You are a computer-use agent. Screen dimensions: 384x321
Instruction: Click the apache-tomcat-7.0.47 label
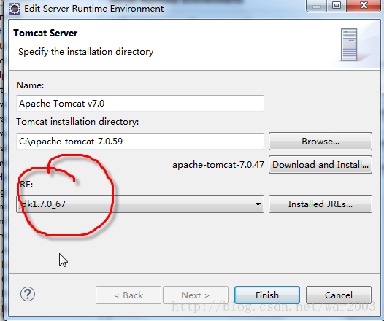(x=218, y=165)
